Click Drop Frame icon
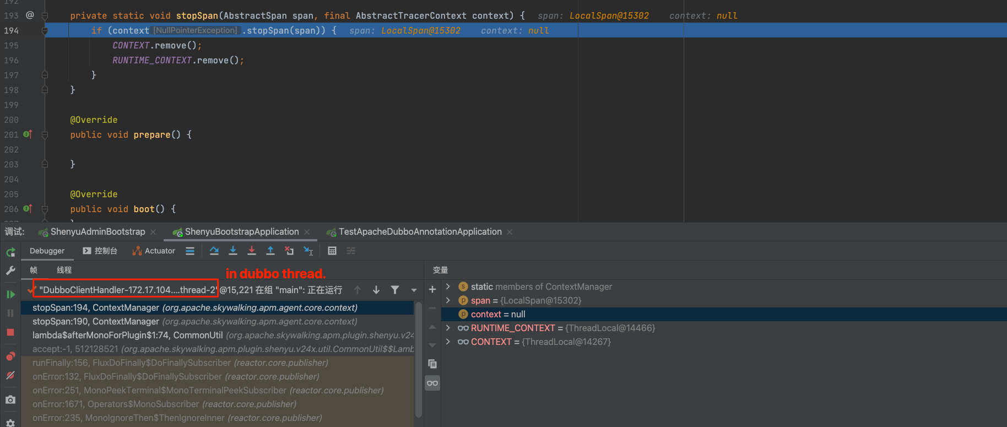The image size is (1007, 427). (289, 251)
